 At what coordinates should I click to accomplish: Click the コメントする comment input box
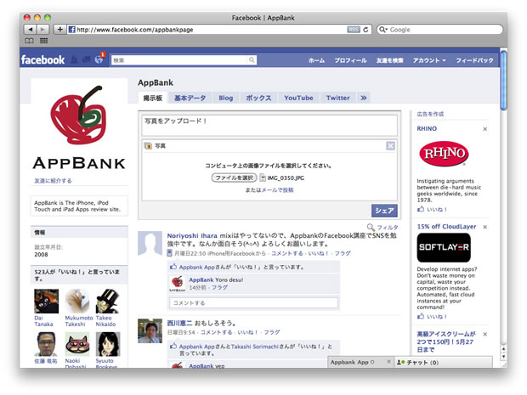pos(253,303)
